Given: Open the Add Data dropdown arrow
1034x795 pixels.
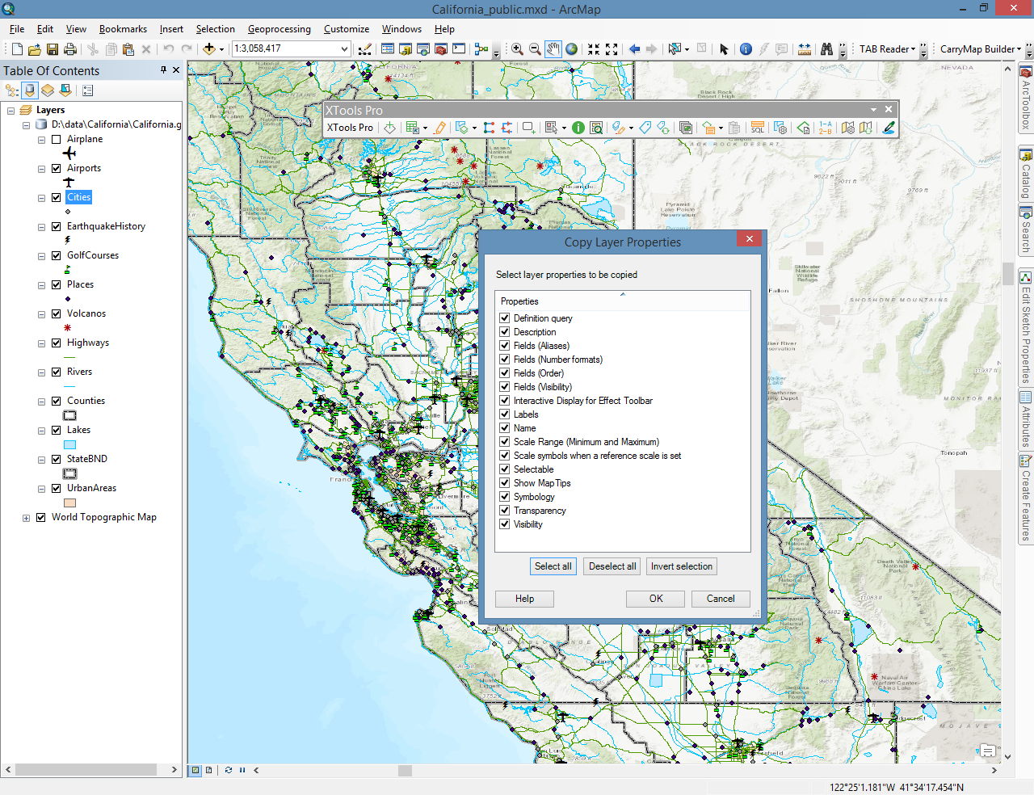Looking at the screenshot, I should [221, 49].
